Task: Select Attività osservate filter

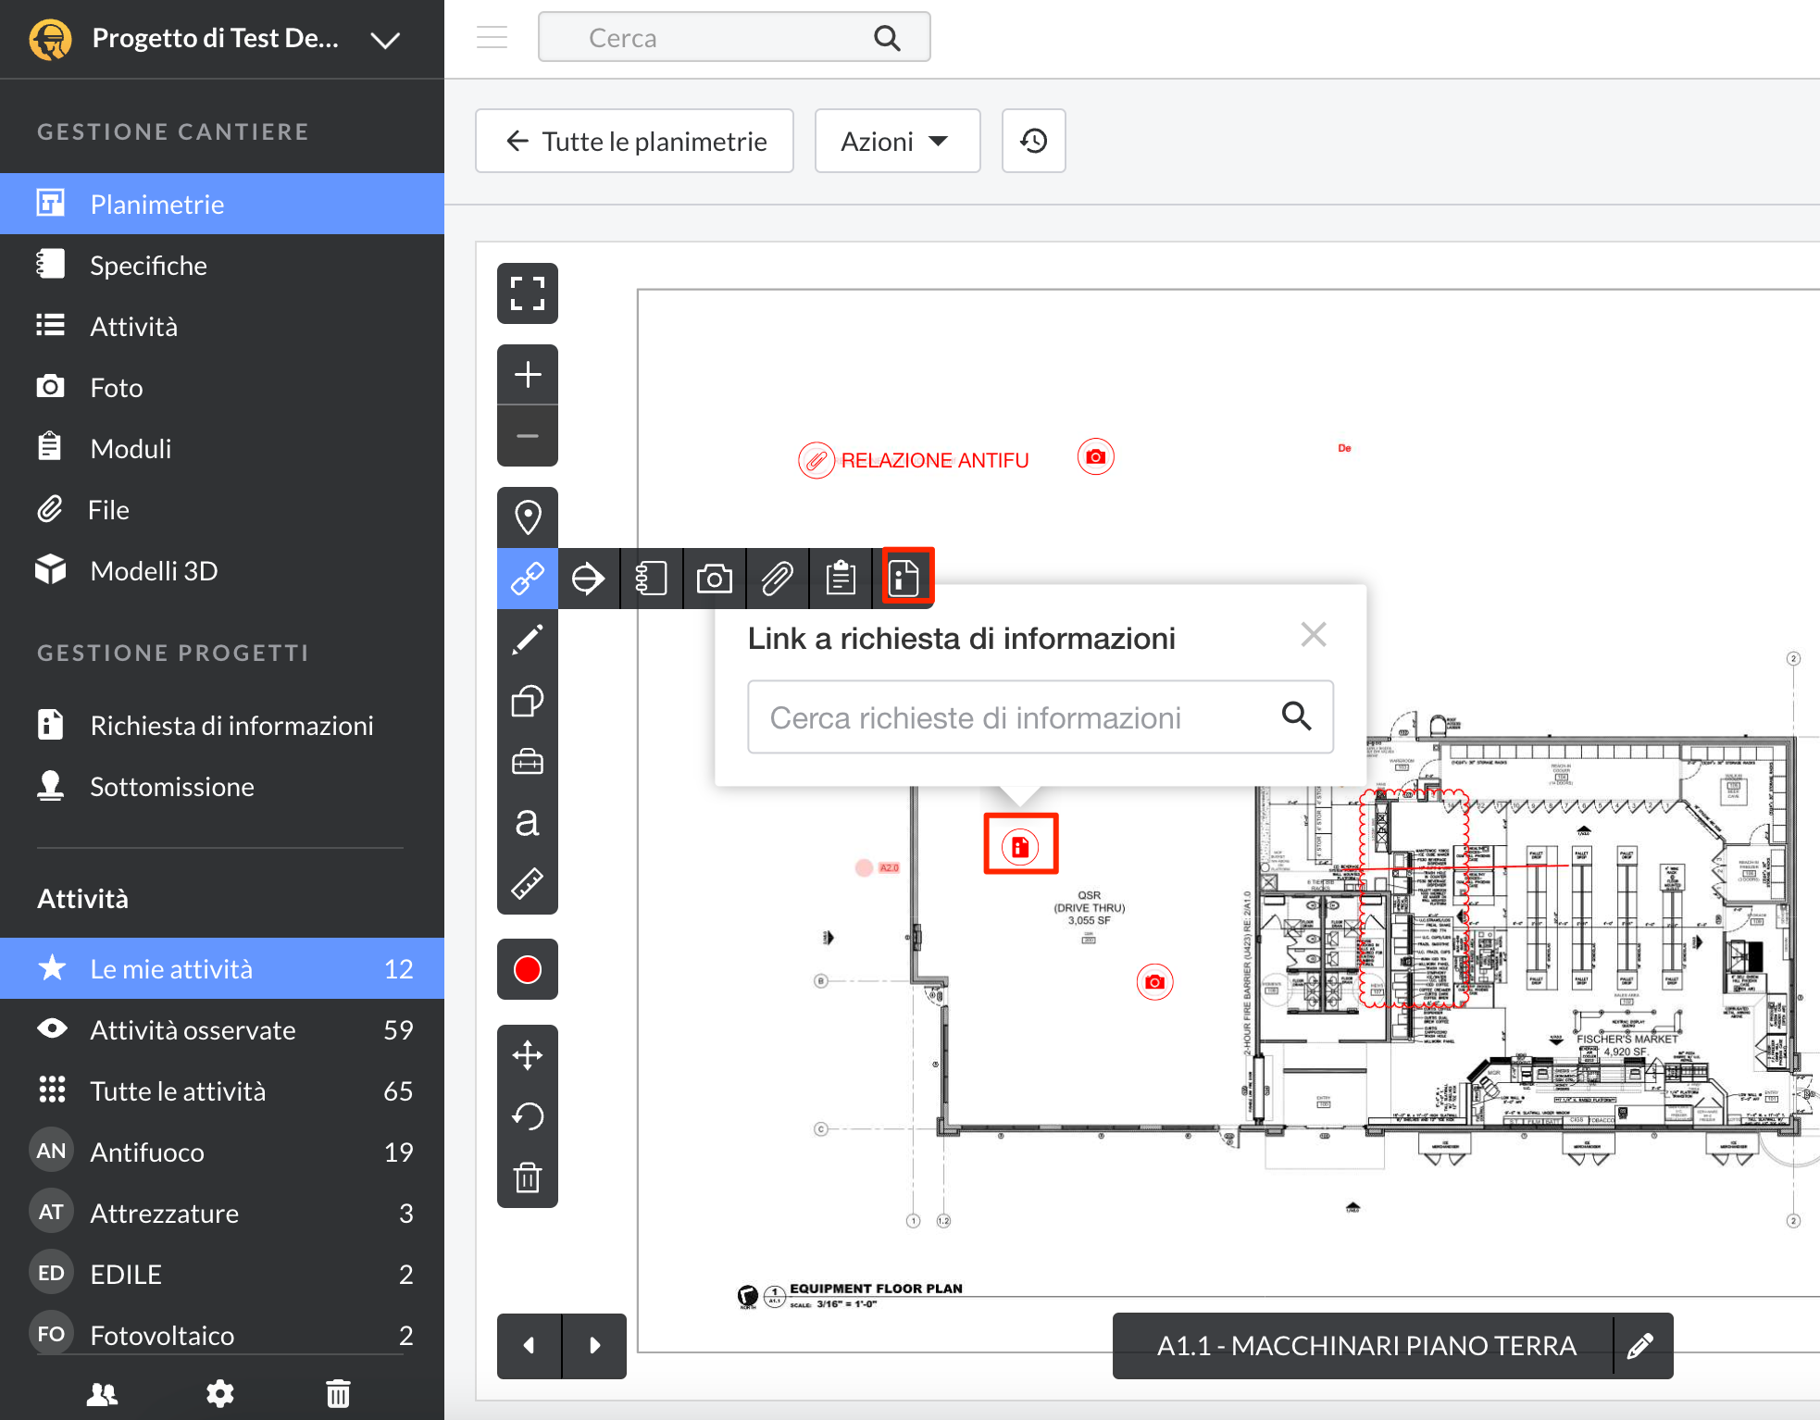Action: point(222,1029)
